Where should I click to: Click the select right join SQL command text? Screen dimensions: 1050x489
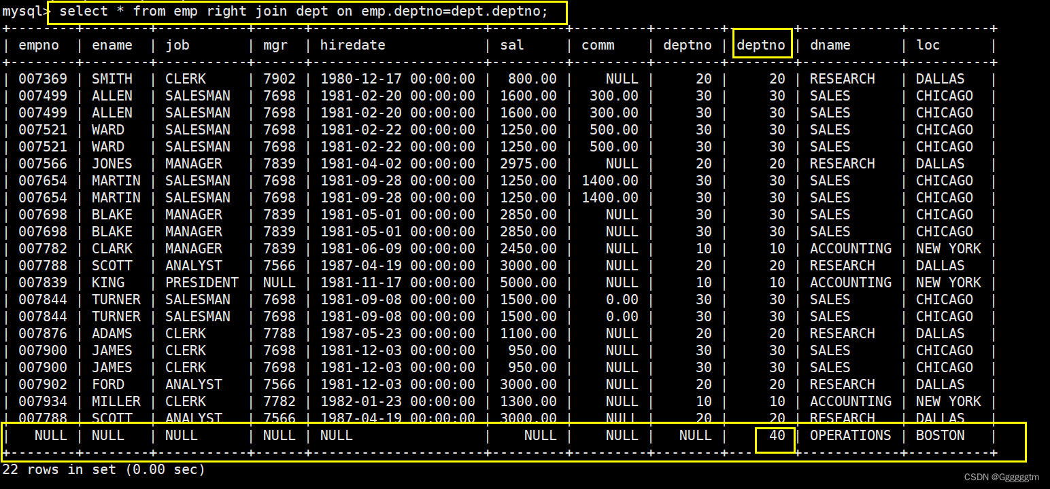(303, 12)
